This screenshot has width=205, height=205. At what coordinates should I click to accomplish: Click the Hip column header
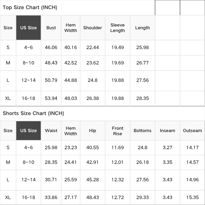pyautogui.click(x=93, y=131)
